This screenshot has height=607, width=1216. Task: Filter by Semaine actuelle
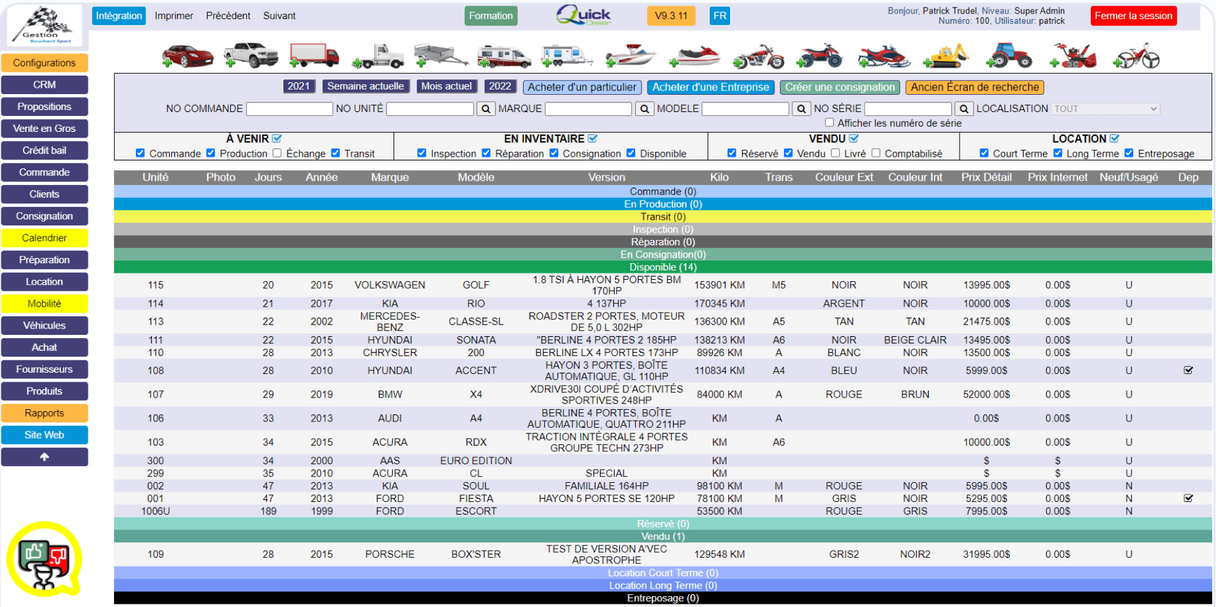pos(365,86)
